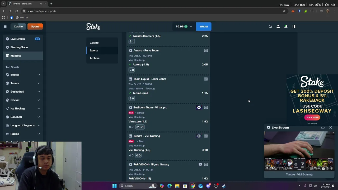This screenshot has width=338, height=190.
Task: Open Windows Start menu
Action: [114, 186]
